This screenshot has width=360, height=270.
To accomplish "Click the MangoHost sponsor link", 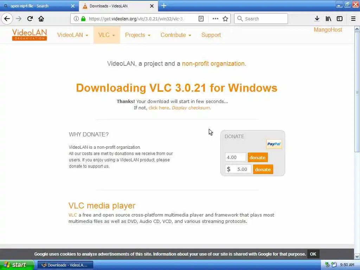I will point(328,30).
